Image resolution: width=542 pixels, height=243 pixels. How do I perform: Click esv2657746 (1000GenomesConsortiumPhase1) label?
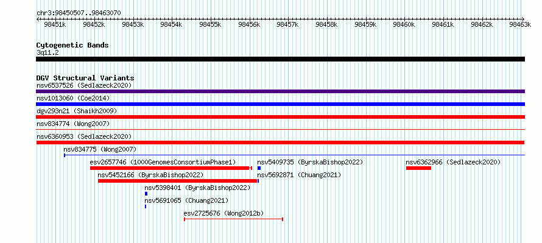tap(163, 162)
